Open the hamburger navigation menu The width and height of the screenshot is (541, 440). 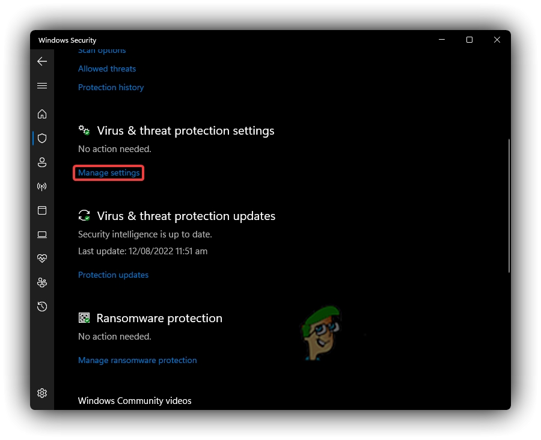pyautogui.click(x=42, y=86)
